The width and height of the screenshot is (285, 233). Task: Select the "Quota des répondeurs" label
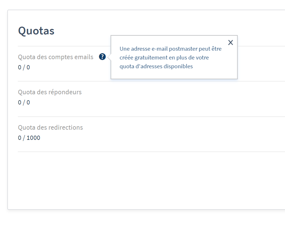[50, 92]
